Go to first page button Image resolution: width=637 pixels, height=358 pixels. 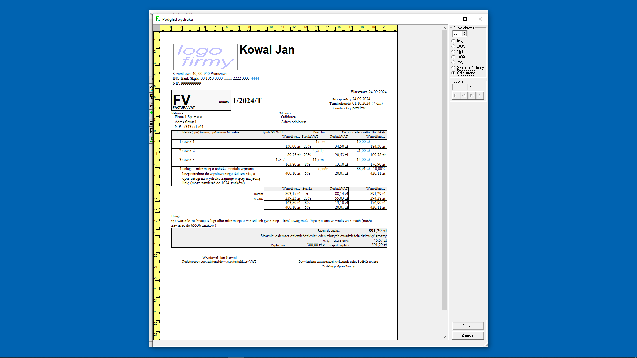point(456,95)
